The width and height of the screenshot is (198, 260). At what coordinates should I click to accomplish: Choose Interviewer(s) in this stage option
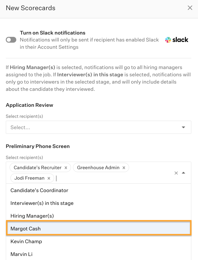(x=42, y=203)
